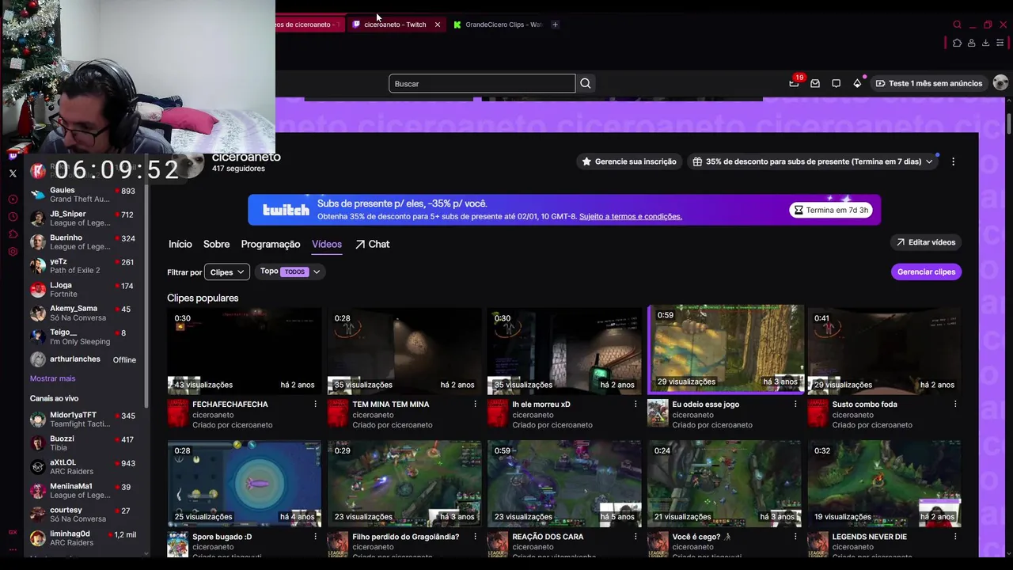
Task: Open yeTz Path of Exile 2 channel
Action: click(x=85, y=266)
